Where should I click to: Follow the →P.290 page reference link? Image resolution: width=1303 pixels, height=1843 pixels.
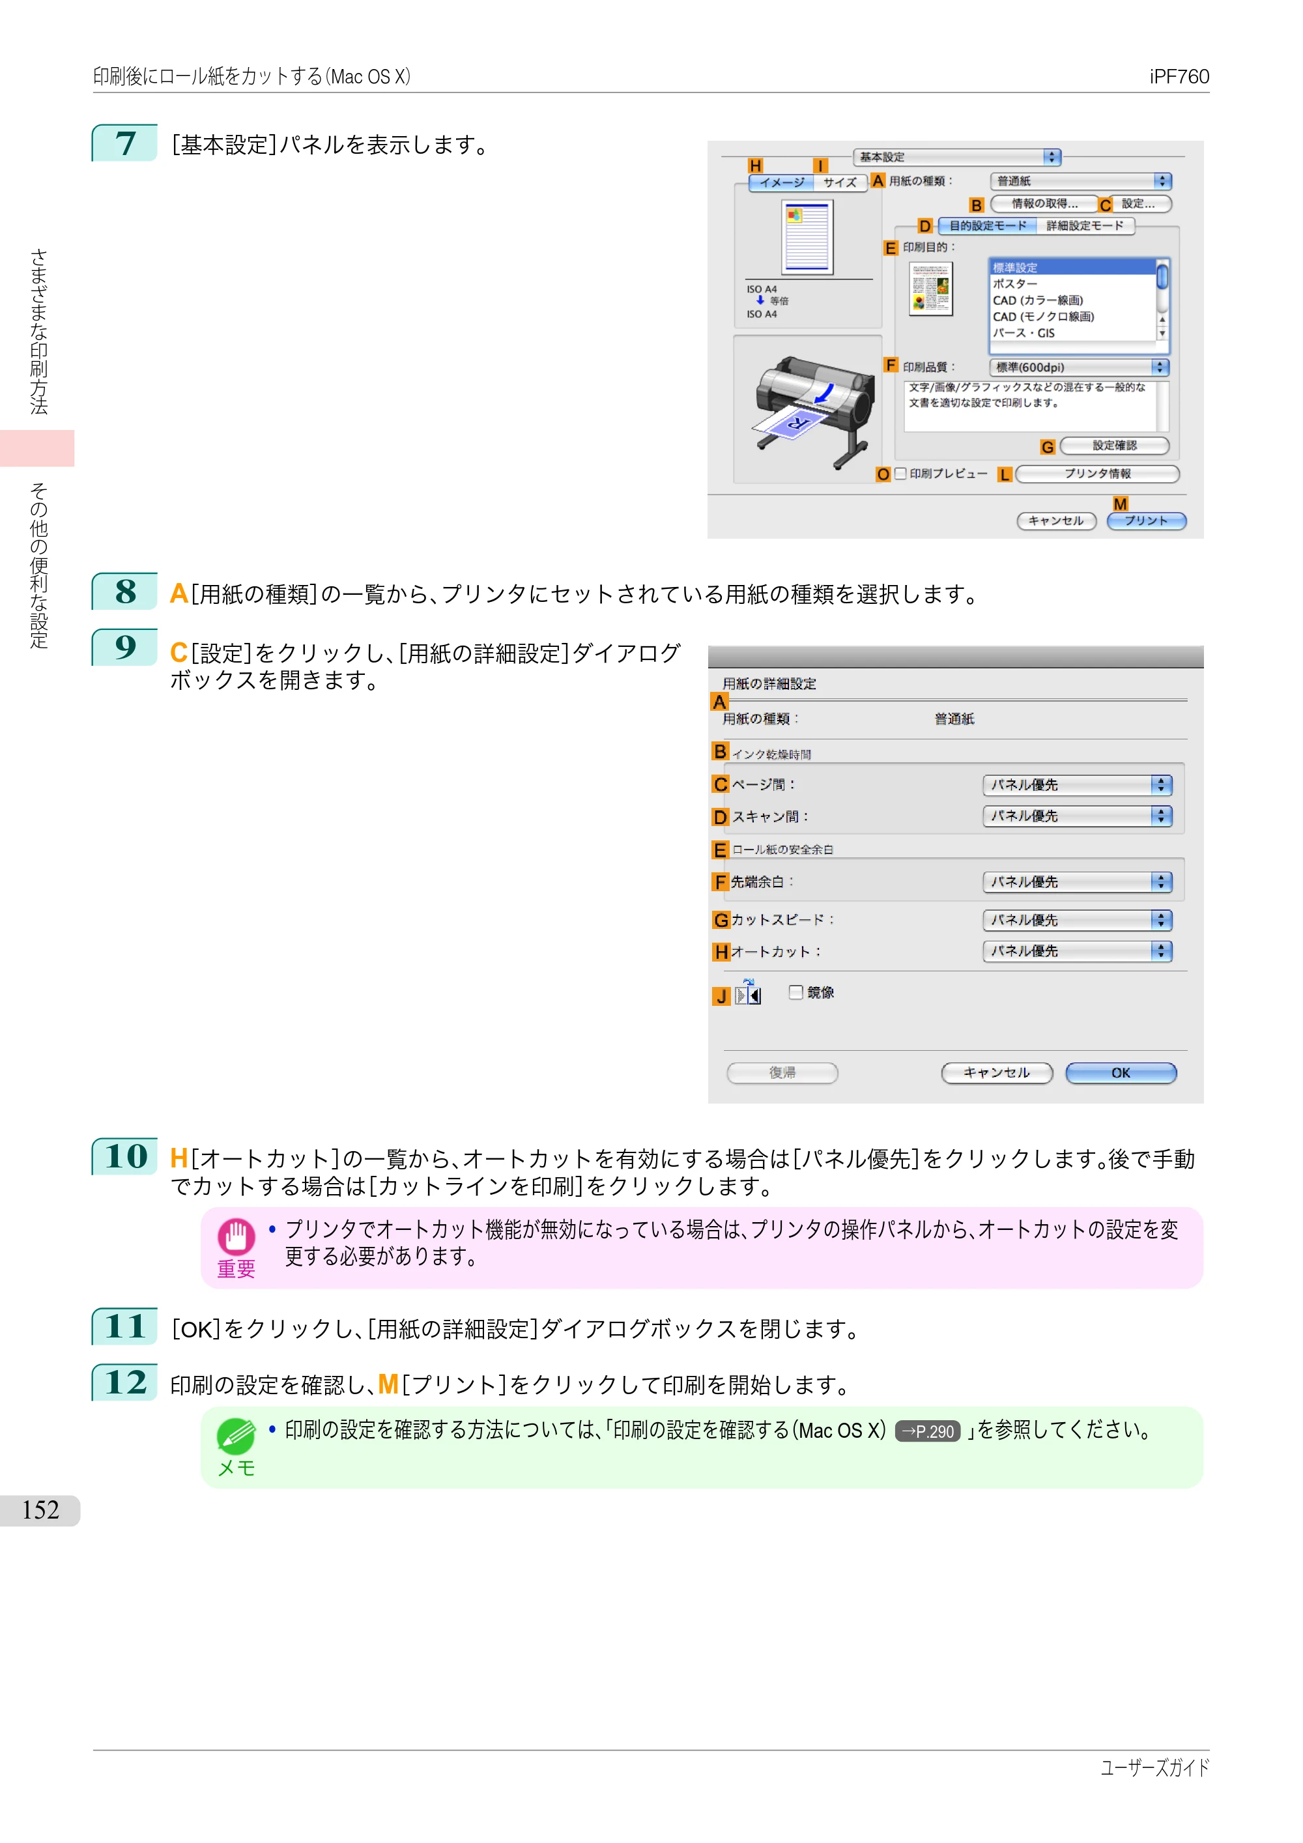(927, 1431)
